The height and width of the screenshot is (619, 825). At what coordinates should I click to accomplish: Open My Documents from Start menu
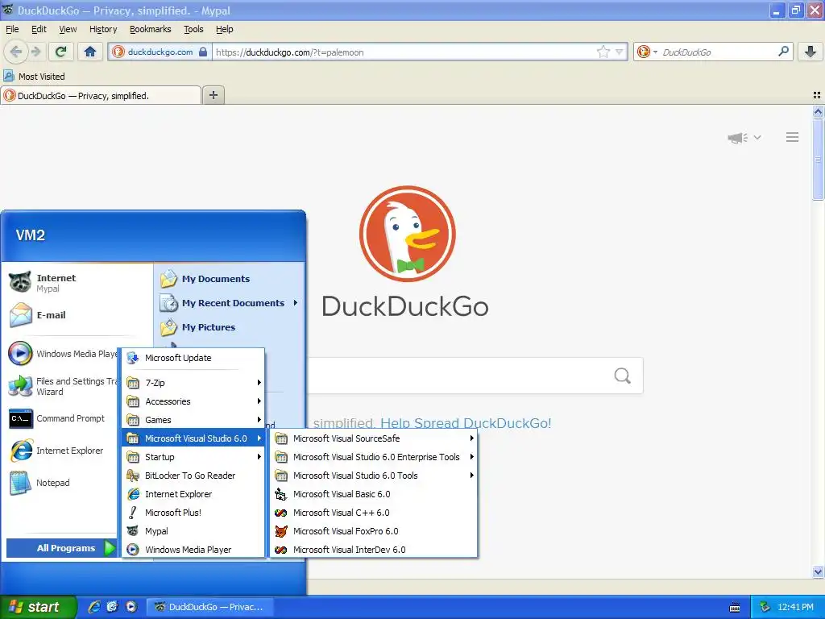point(216,278)
